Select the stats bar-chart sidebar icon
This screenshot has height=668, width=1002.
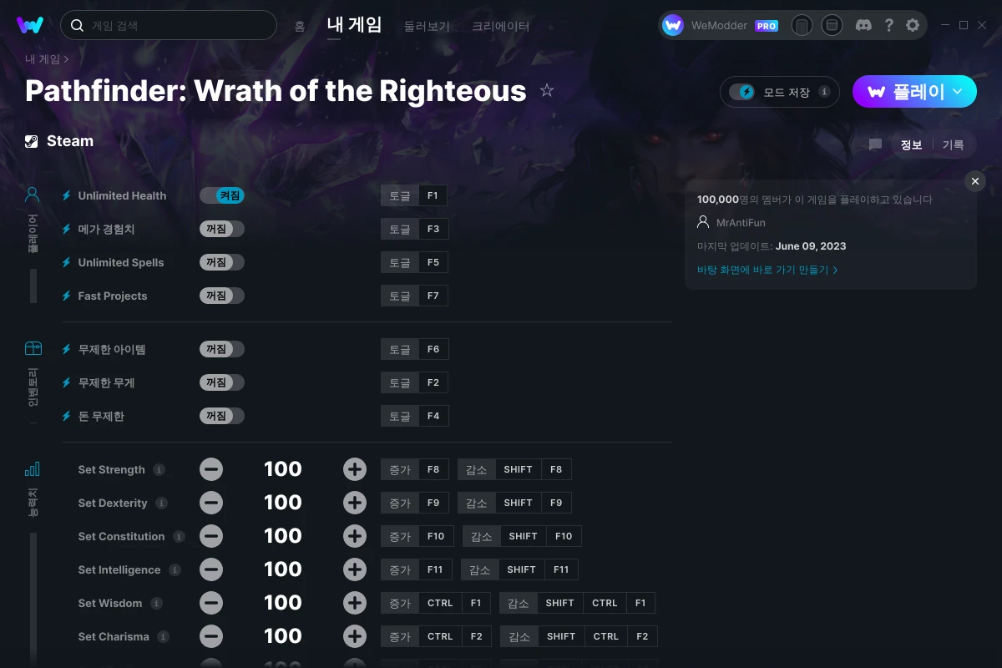coord(33,468)
